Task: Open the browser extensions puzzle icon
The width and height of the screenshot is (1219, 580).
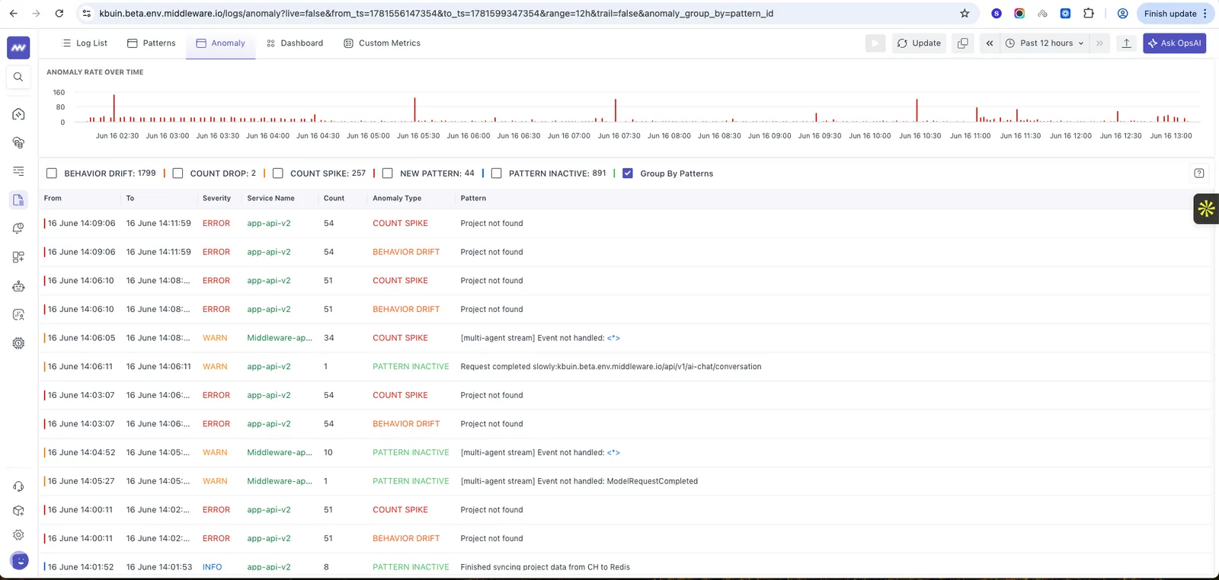Action: tap(1089, 14)
